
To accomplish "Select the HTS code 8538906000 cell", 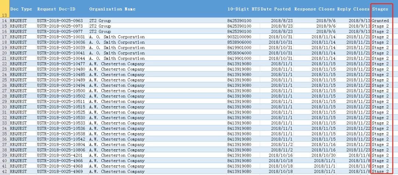I will [x=240, y=42].
